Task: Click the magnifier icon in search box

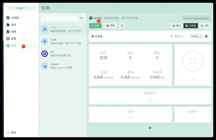Action: 44,18
